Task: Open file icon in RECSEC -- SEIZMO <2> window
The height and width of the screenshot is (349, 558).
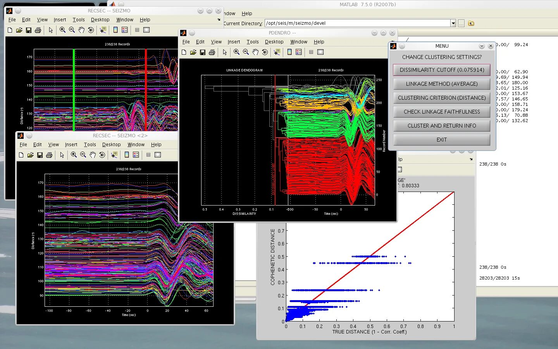Action: point(30,155)
